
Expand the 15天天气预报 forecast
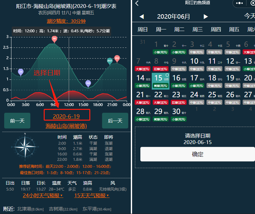(x=92, y=196)
